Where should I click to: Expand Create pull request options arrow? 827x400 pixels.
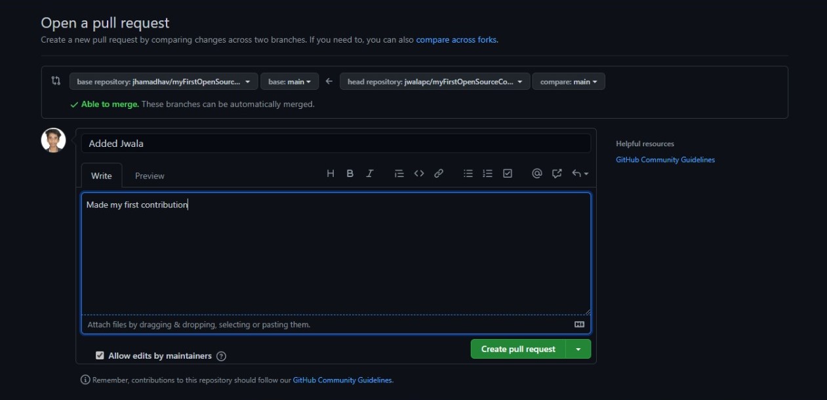pos(578,349)
